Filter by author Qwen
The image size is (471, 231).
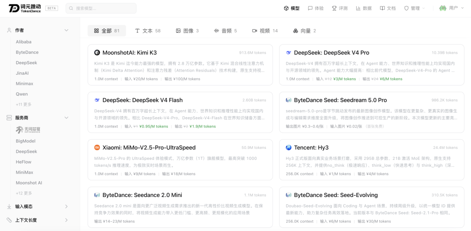22,94
